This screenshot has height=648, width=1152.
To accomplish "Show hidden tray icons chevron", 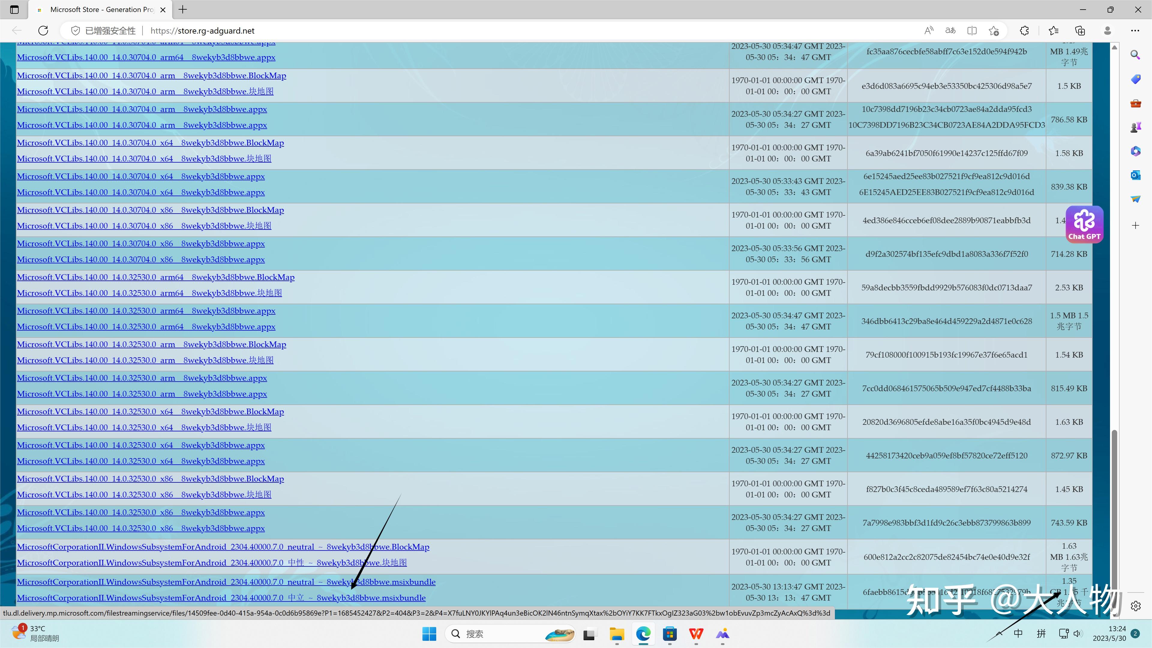I will tap(1000, 633).
